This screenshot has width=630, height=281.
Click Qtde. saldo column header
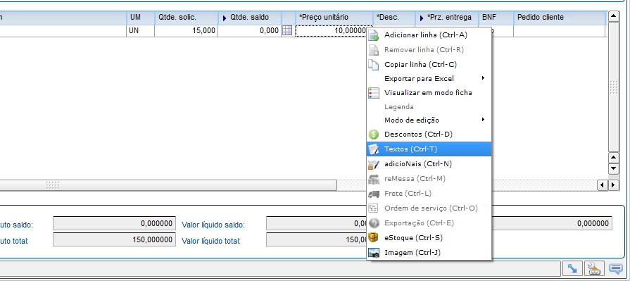point(250,18)
